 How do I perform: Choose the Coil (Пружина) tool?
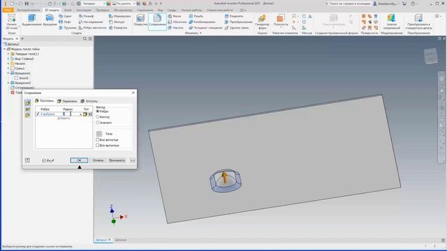67,28
